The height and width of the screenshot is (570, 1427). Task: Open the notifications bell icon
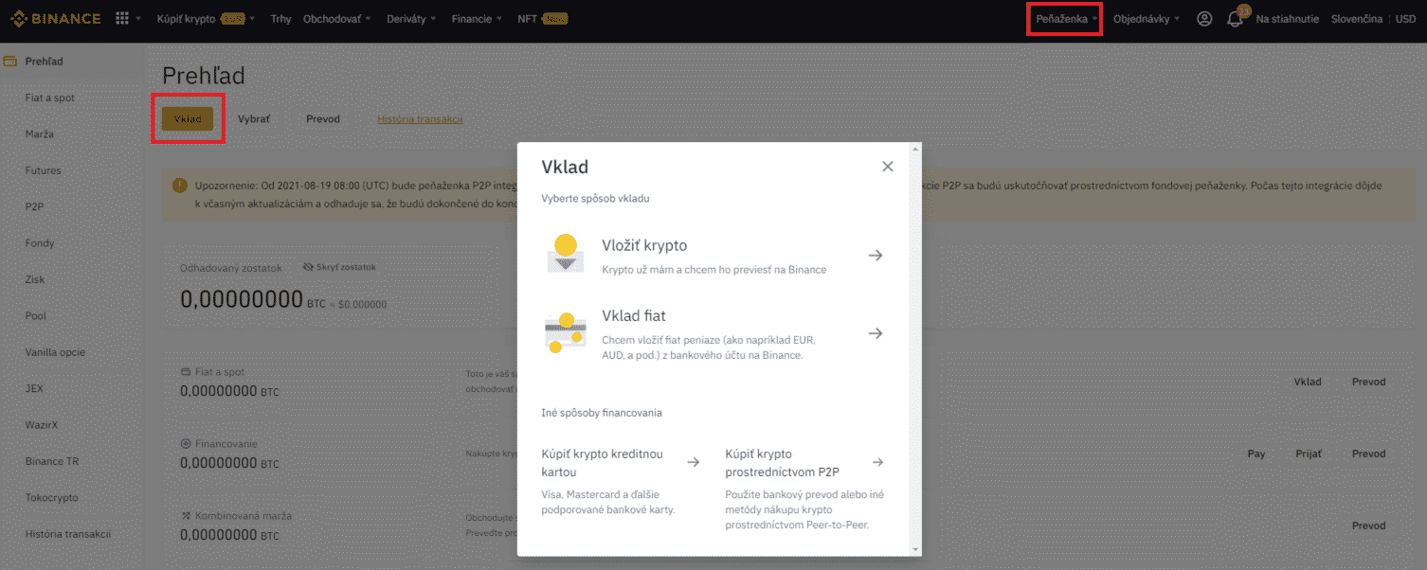(1235, 19)
